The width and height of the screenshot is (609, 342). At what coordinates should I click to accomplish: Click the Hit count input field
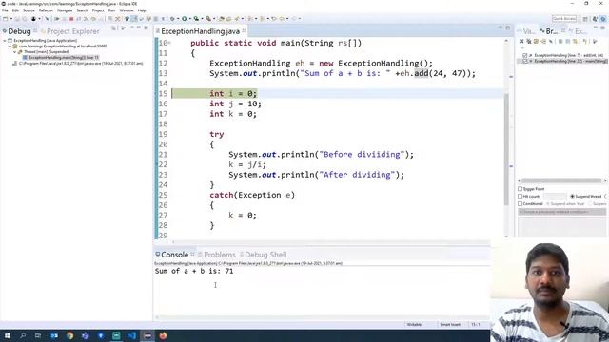coord(555,197)
